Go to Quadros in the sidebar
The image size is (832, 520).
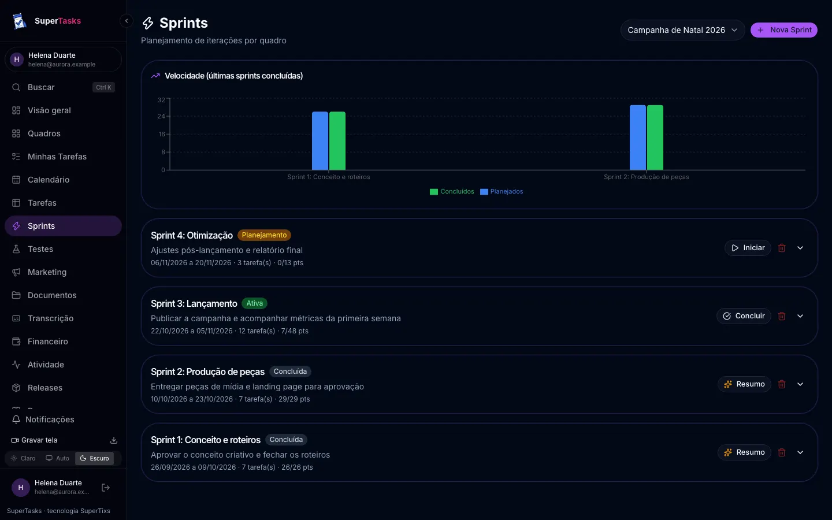(x=63, y=133)
